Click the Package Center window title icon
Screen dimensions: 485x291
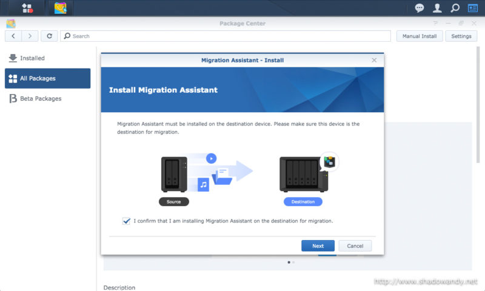[x=11, y=24]
